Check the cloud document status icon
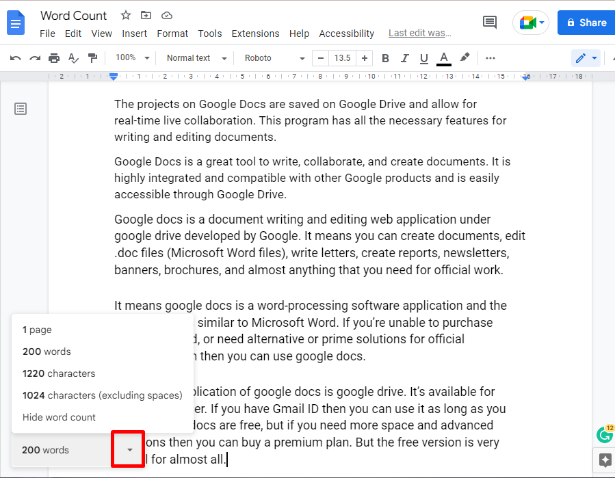This screenshot has width=615, height=478. 167,15
